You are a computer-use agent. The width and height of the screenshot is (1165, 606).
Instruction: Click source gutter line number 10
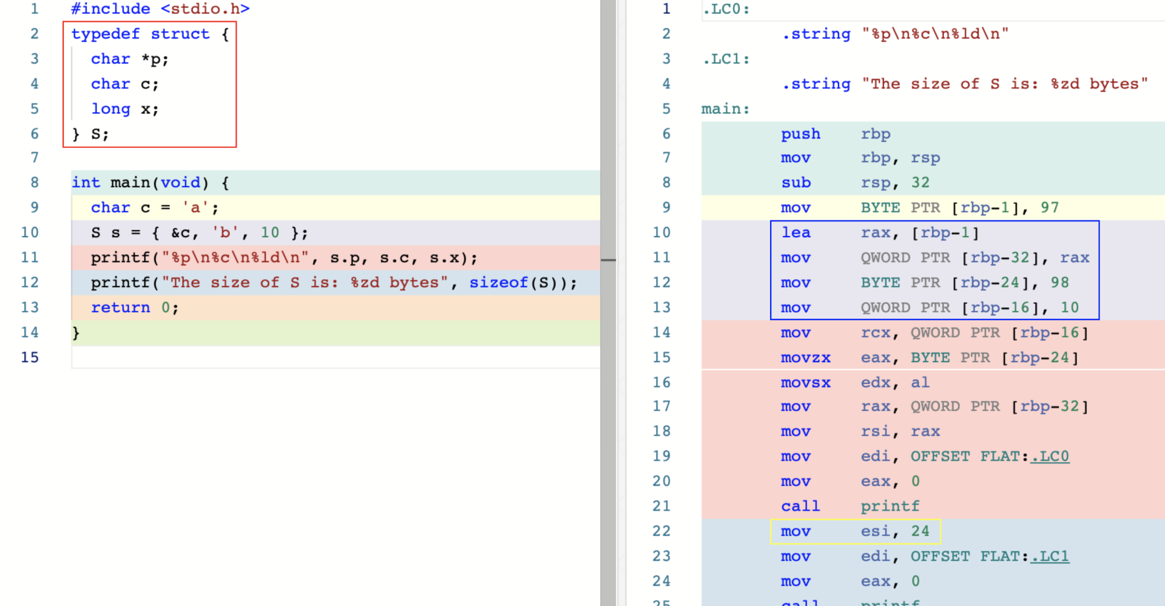pyautogui.click(x=30, y=232)
